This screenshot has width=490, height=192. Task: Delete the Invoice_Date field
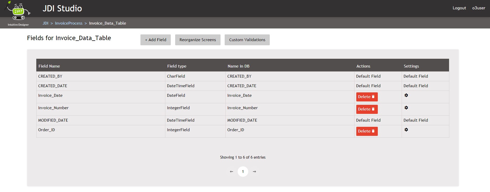pyautogui.click(x=367, y=97)
